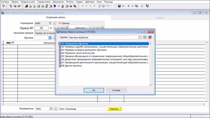Viewport: 210px width, 118px height.
Task: Go to first record navigation arrow
Action: (82, 6)
